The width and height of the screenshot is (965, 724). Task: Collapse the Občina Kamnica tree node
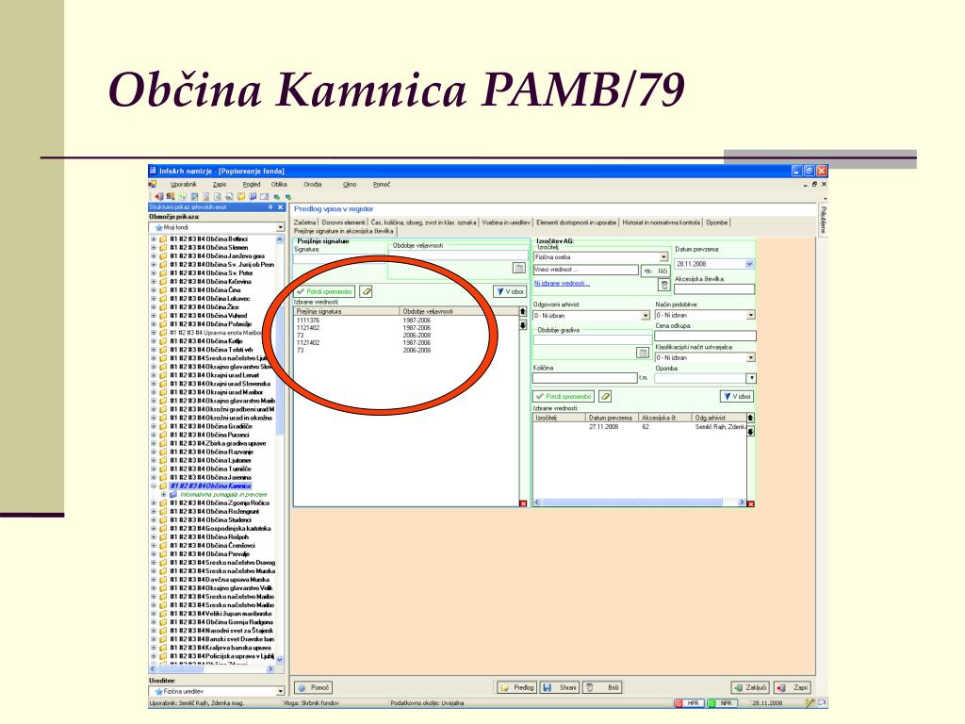pyautogui.click(x=154, y=485)
